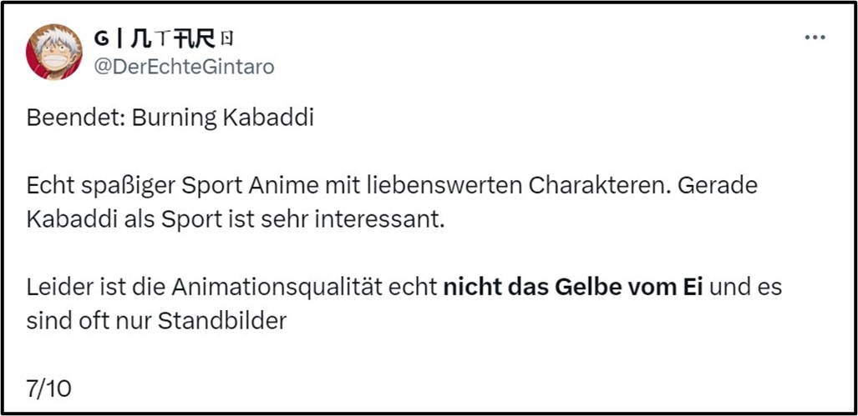Click the 'Beendet: Burning Kabaddi' headline line
The height and width of the screenshot is (416, 858).
170,118
